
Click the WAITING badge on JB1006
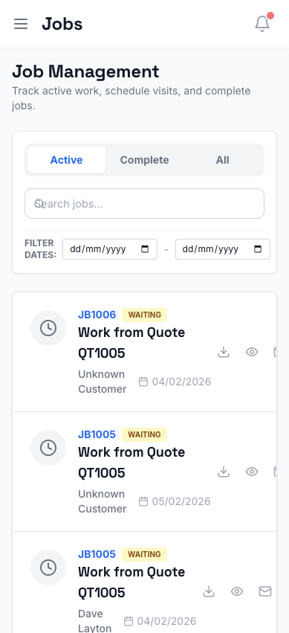[144, 315]
